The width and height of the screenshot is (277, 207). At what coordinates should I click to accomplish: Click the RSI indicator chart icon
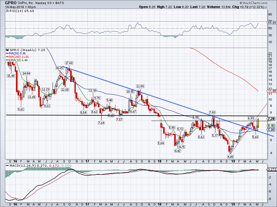[7, 11]
